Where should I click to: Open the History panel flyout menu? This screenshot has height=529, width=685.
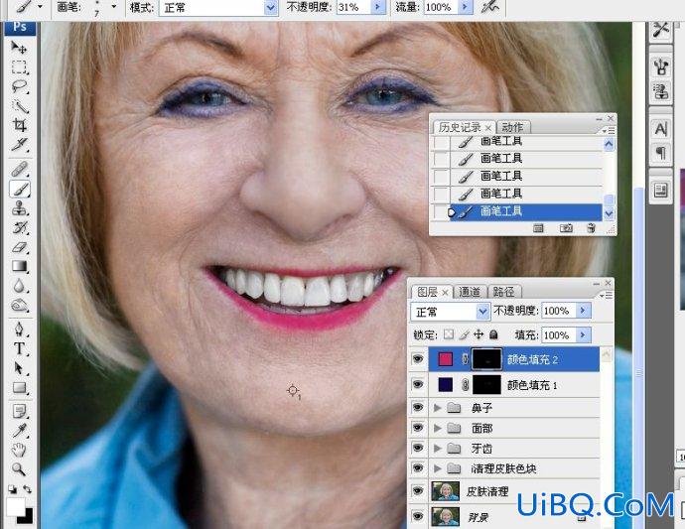point(609,131)
